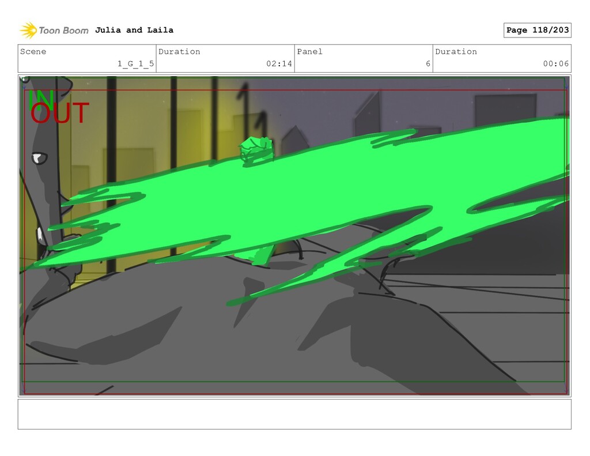This screenshot has height=456, width=590.
Task: Click the scene duration value '02:14'
Action: [x=279, y=63]
